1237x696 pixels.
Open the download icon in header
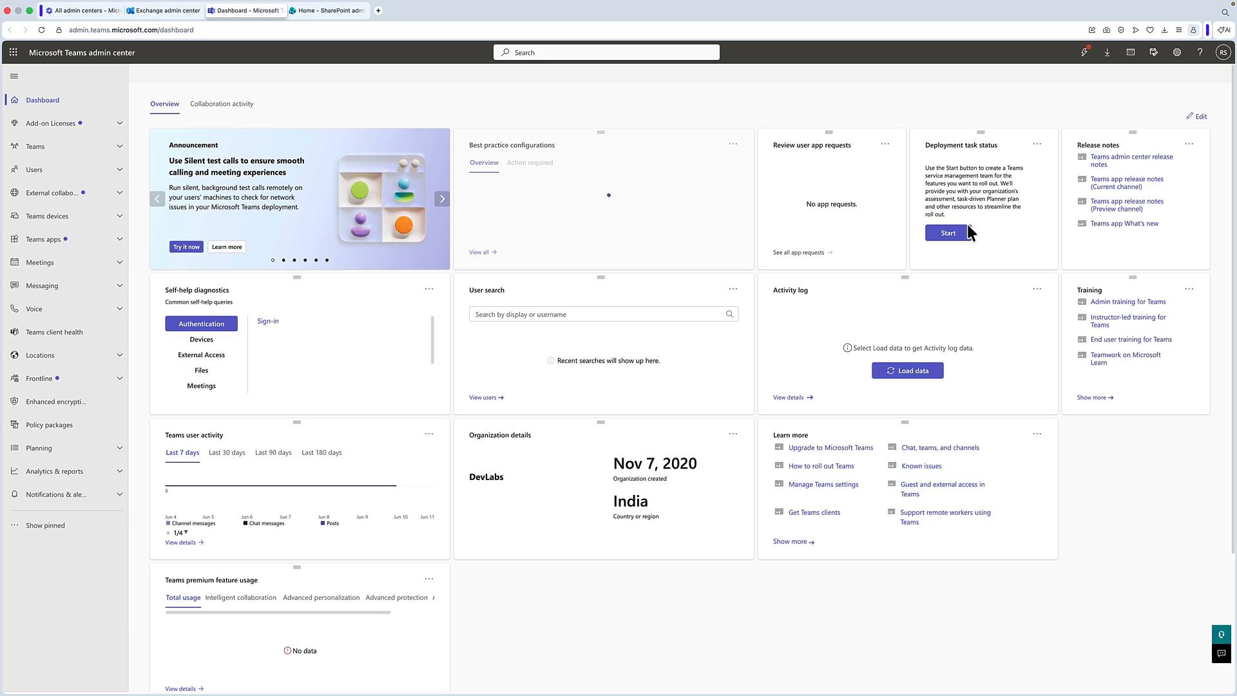(x=1108, y=52)
